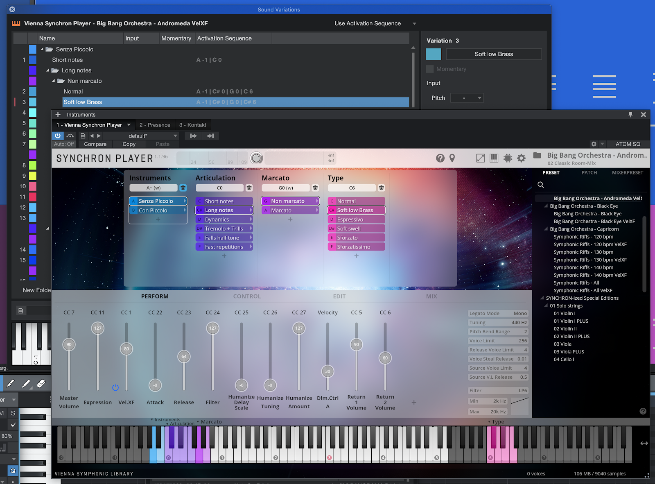Click the Compare button
This screenshot has height=484, width=655.
point(95,144)
